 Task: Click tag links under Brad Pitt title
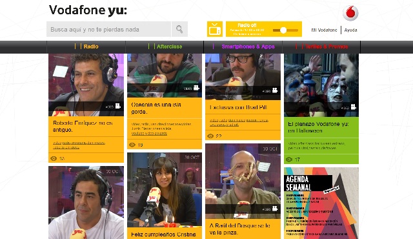[239, 122]
